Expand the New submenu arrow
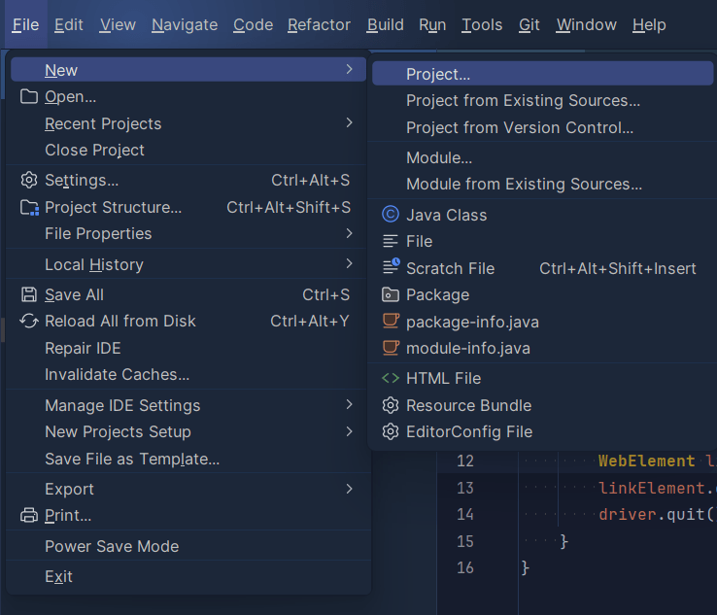This screenshot has height=615, width=717. pos(350,69)
